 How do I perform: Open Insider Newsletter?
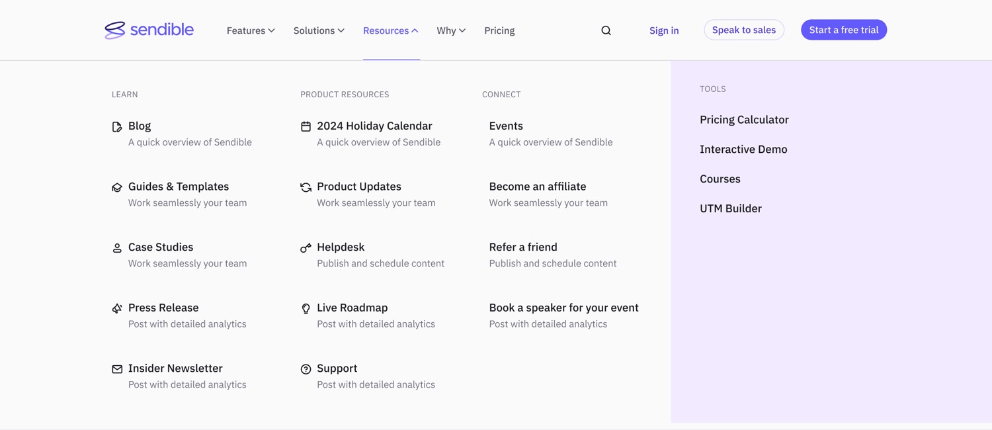[175, 368]
